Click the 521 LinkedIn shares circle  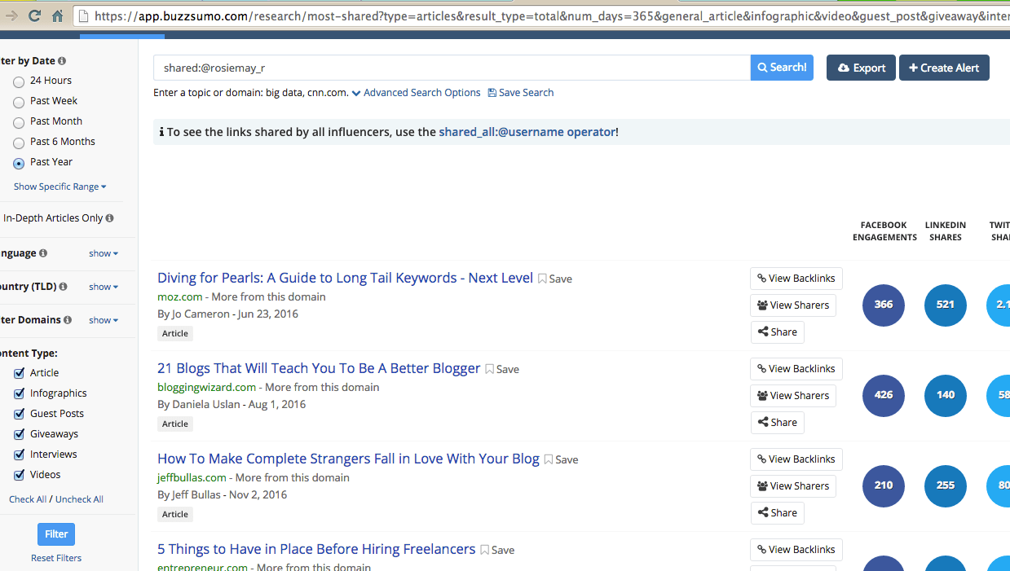point(946,305)
